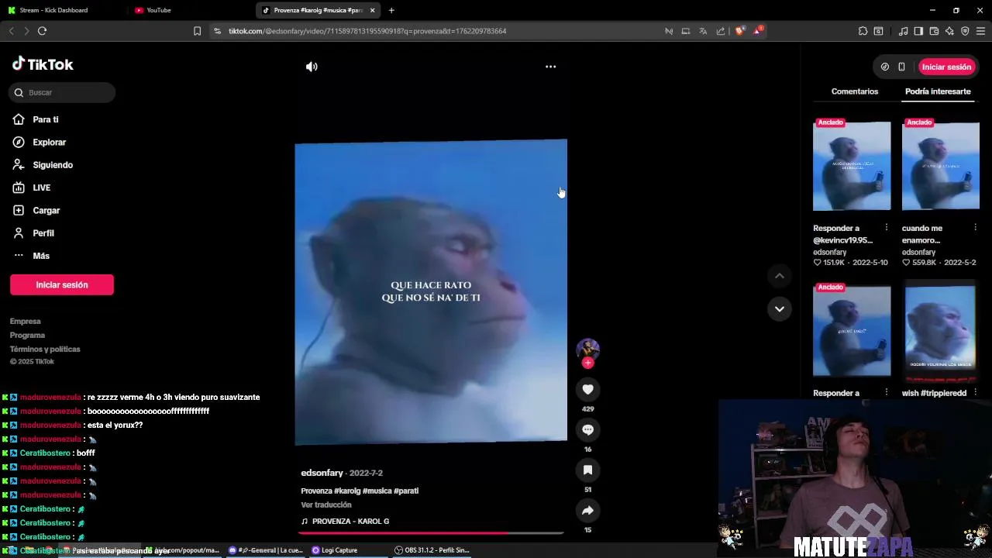Open the music playlist icon in toolbar
This screenshot has width=992, height=558.
[903, 31]
